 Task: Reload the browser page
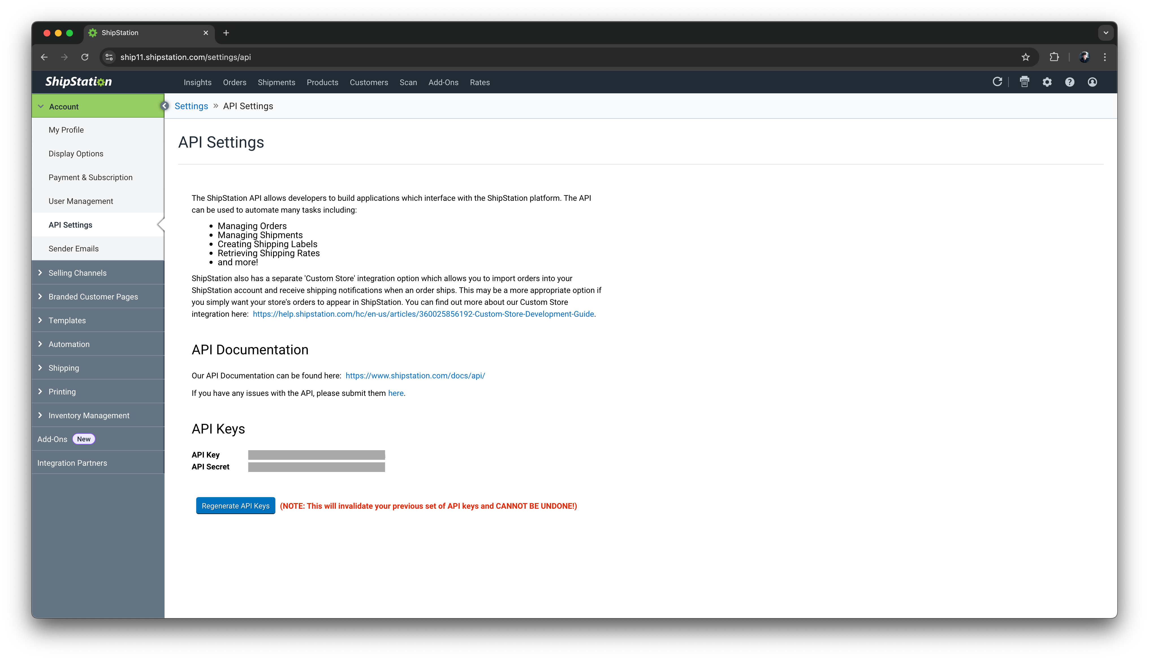(85, 57)
